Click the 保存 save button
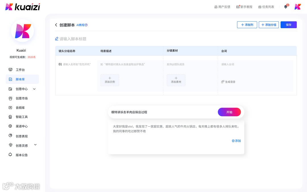Screen dimensions: 307x192 [x=289, y=25]
